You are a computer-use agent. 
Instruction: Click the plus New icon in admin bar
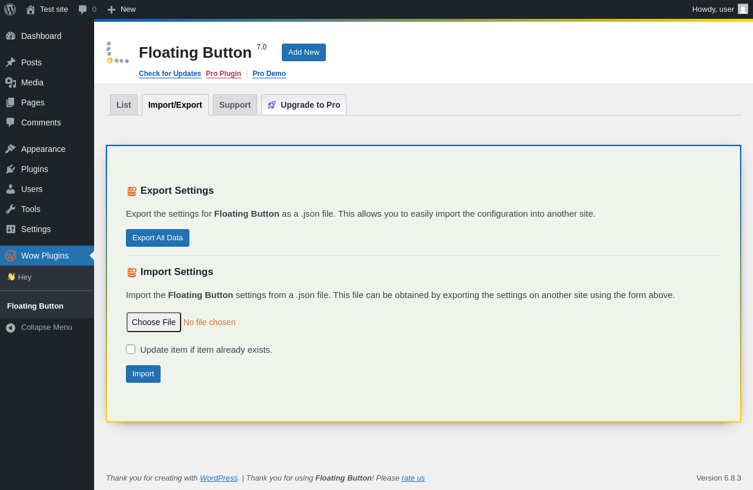111,9
